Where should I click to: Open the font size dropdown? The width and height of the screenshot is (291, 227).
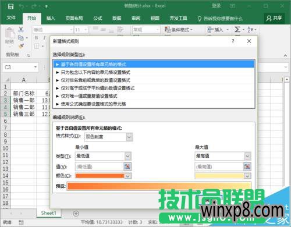[86, 30]
